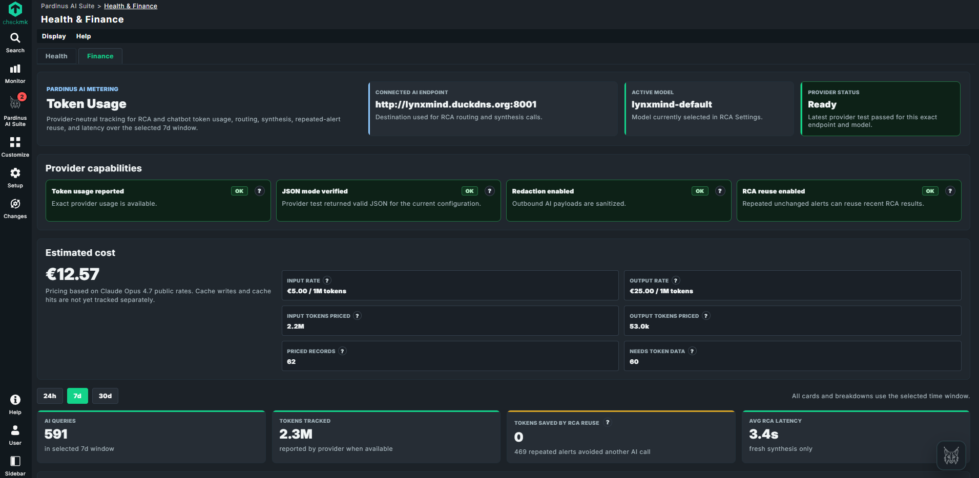Click the PARDINUS AI METERING label
Screen dimensions: 979x478
82,89
